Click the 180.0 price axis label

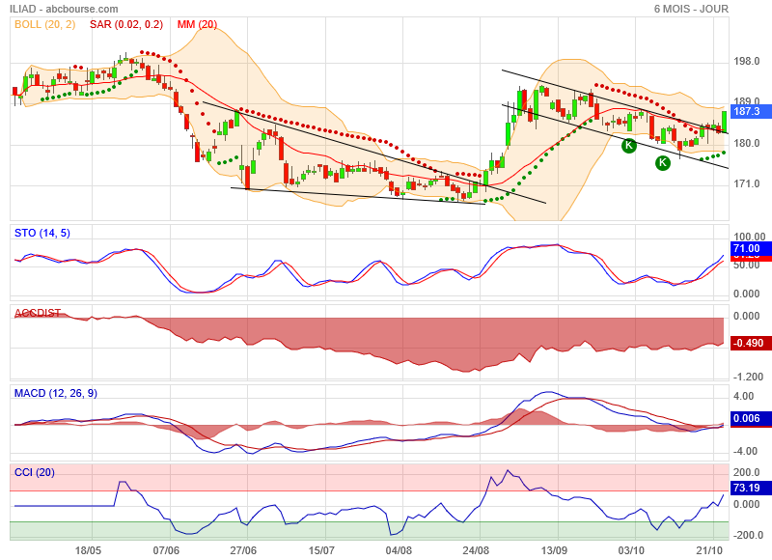[x=746, y=143]
